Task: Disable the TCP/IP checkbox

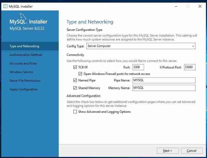Action: (75, 67)
